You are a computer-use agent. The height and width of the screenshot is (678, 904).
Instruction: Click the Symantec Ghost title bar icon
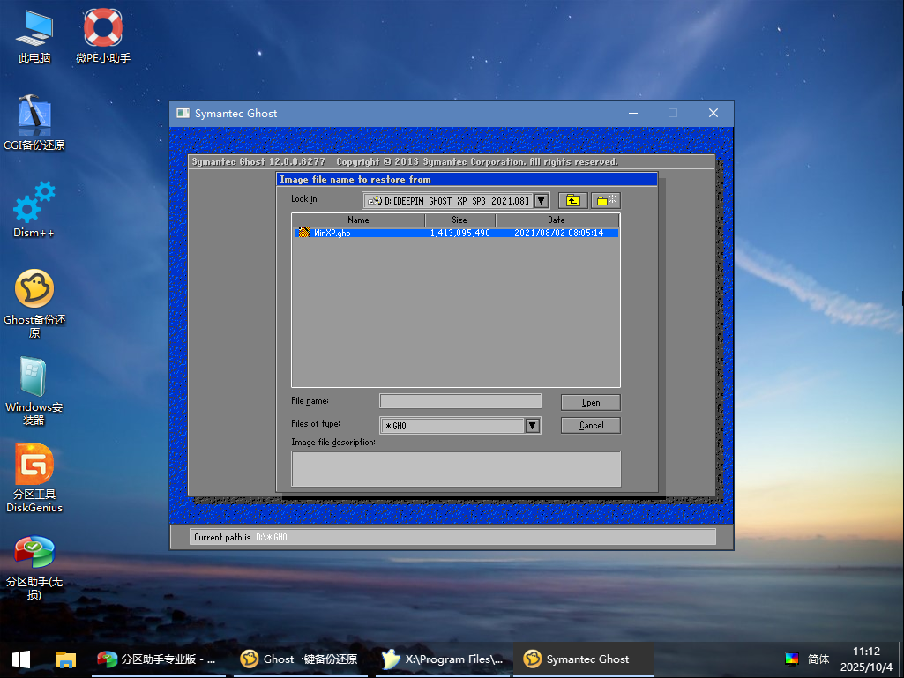pos(183,113)
